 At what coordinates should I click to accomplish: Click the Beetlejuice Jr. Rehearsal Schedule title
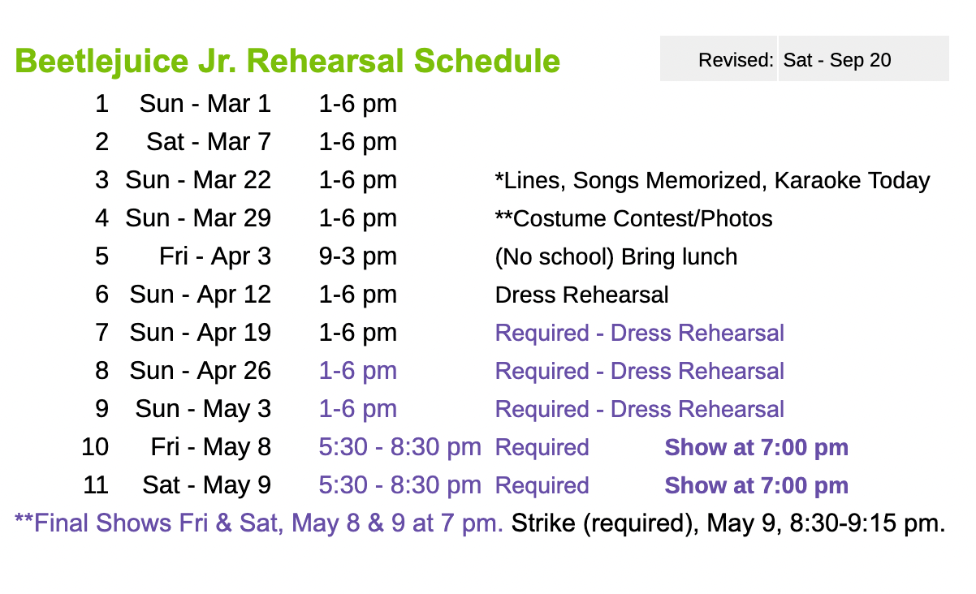287,61
